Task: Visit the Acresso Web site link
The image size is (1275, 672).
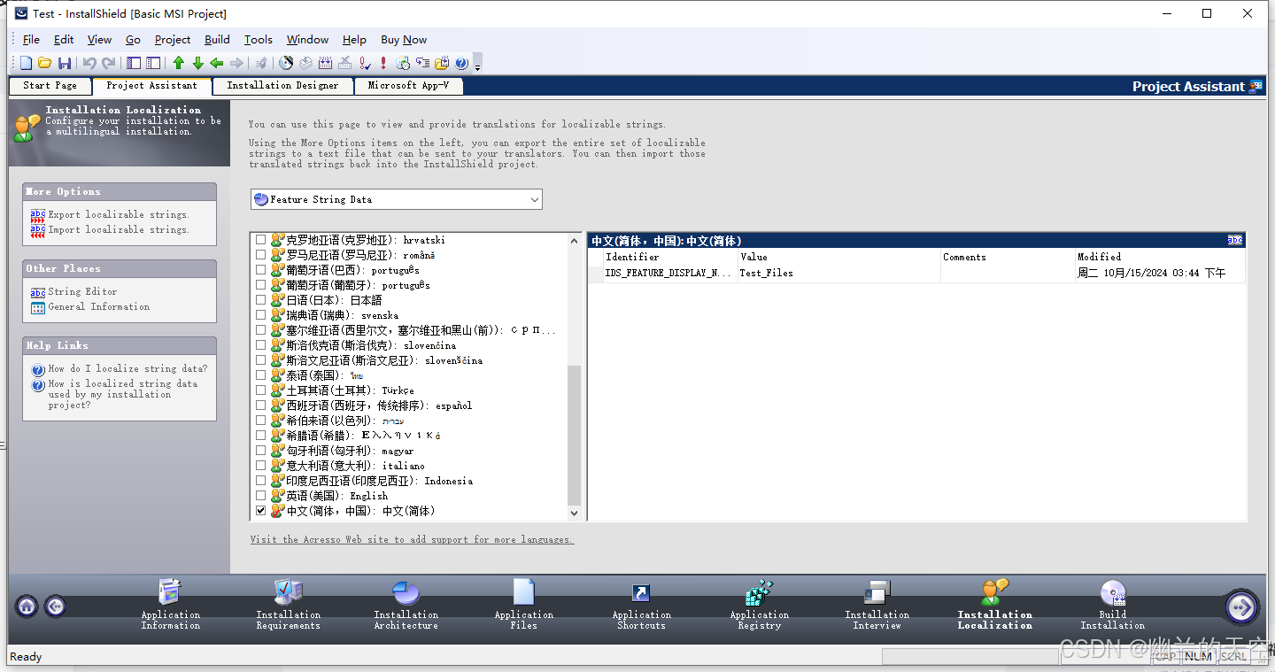Action: click(x=412, y=539)
